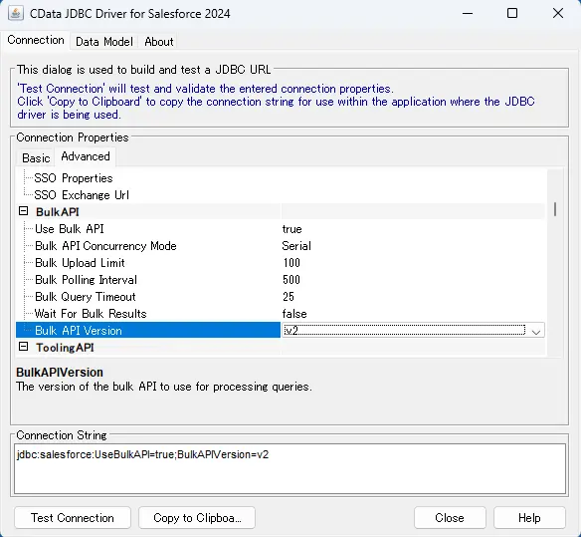Collapse the ToolingAPI section
581x537 pixels.
(x=23, y=347)
